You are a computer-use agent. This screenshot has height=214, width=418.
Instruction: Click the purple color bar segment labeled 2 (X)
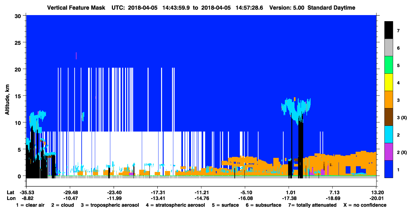[x=389, y=151]
